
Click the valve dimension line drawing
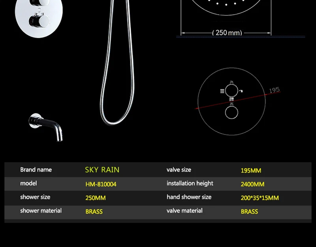pos(238,101)
